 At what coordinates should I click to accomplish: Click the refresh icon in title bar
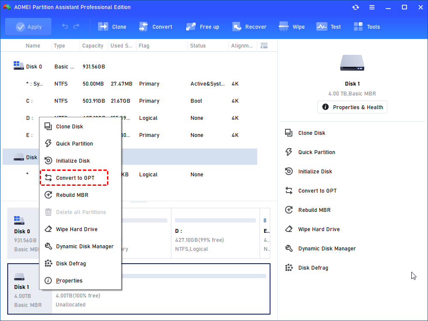355,7
